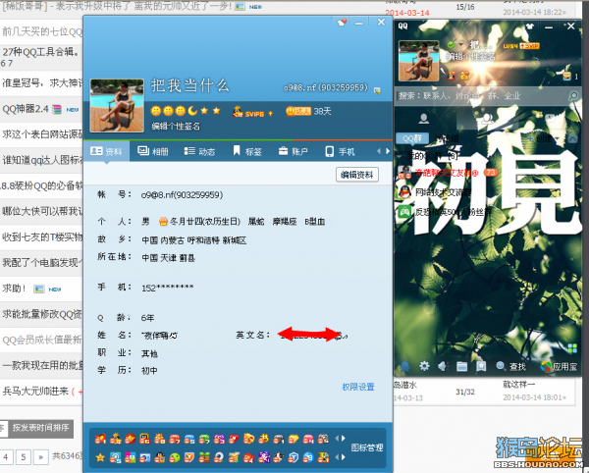Open forum thread QQ神器2.4
The image size is (589, 473).
point(26,109)
